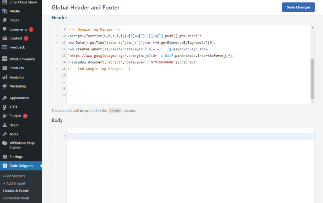Click line number 12 in the gutter
Image resolution: width=323 pixels, height=203 pixels.
[x=64, y=49]
